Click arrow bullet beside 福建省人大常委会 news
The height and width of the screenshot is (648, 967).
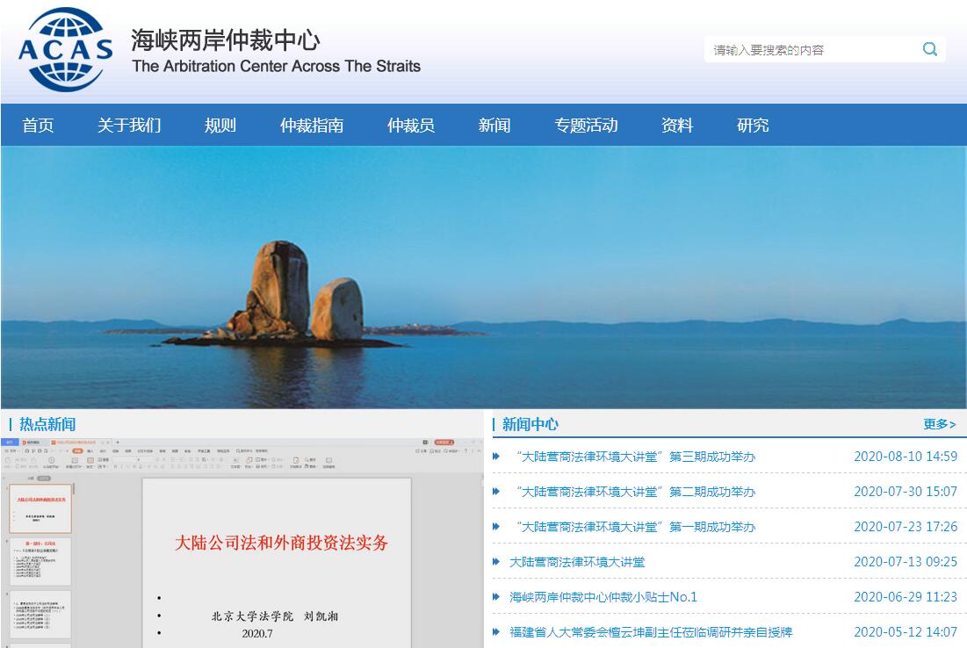click(496, 632)
